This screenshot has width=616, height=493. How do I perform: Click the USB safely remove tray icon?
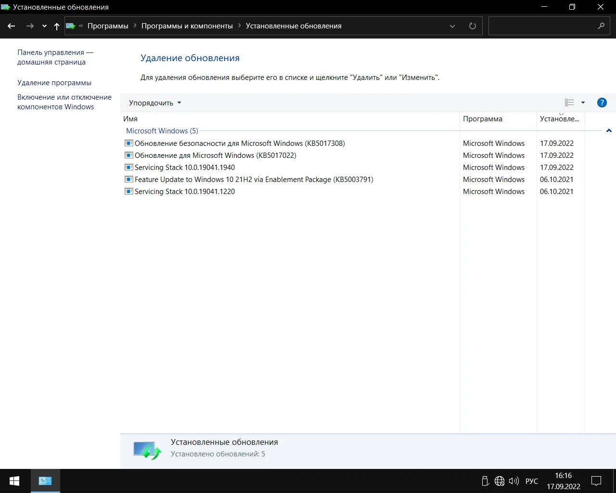(x=485, y=481)
